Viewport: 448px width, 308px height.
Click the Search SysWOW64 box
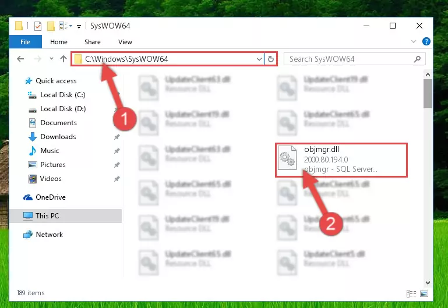coord(354,59)
